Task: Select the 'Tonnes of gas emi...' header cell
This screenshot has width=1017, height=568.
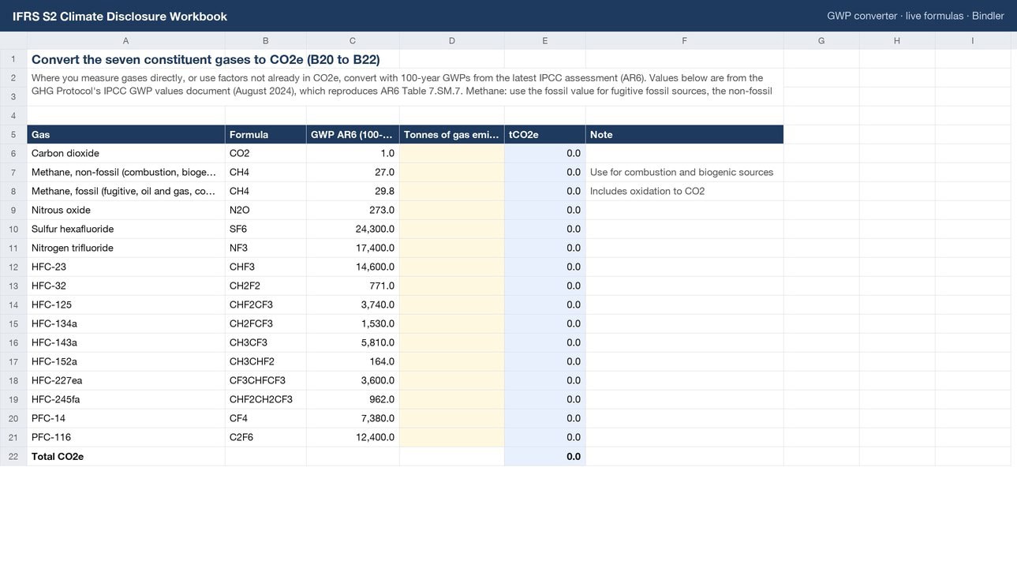Action: tap(451, 134)
